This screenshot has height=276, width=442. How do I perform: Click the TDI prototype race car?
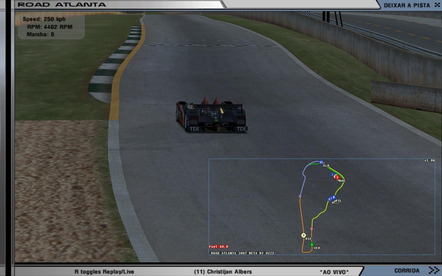coord(212,115)
